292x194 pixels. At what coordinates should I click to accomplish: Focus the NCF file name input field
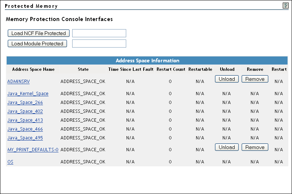[x=99, y=33]
